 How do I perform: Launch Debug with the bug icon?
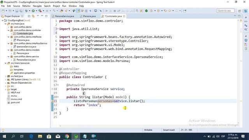click(x=26, y=11)
